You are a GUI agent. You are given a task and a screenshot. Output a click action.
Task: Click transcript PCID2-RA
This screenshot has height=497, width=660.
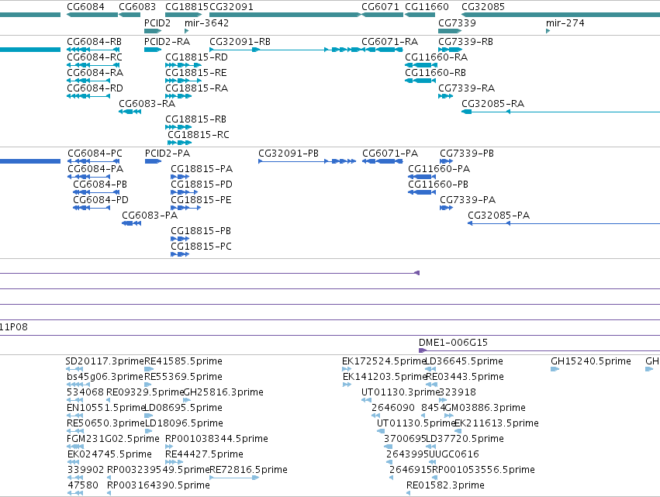click(x=167, y=42)
